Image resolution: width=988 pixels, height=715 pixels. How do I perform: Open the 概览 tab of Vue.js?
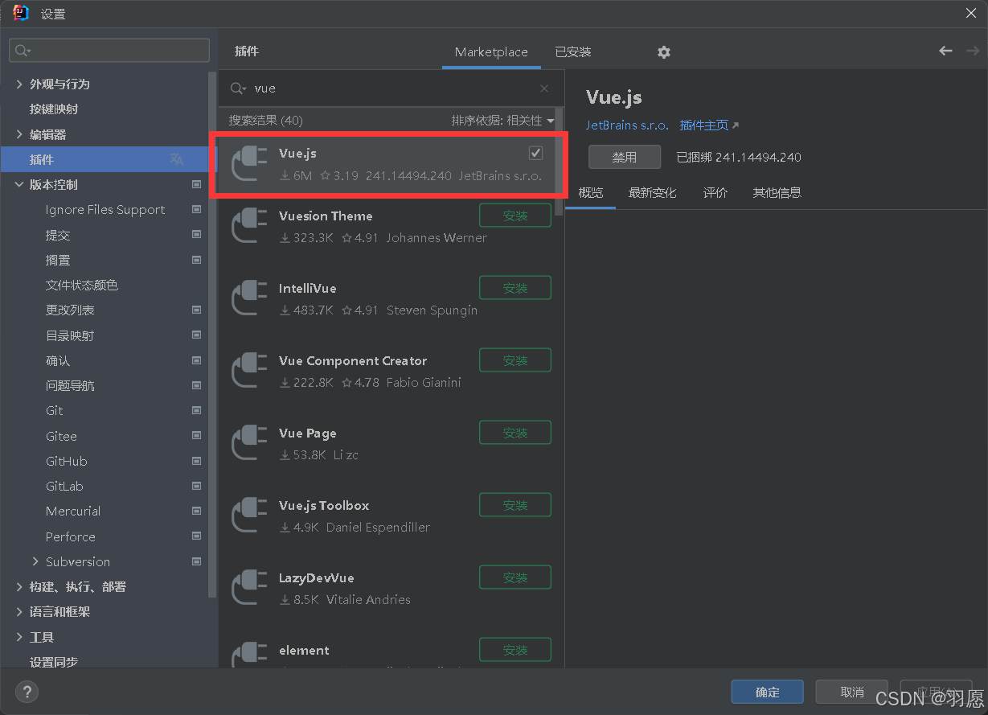(x=590, y=192)
